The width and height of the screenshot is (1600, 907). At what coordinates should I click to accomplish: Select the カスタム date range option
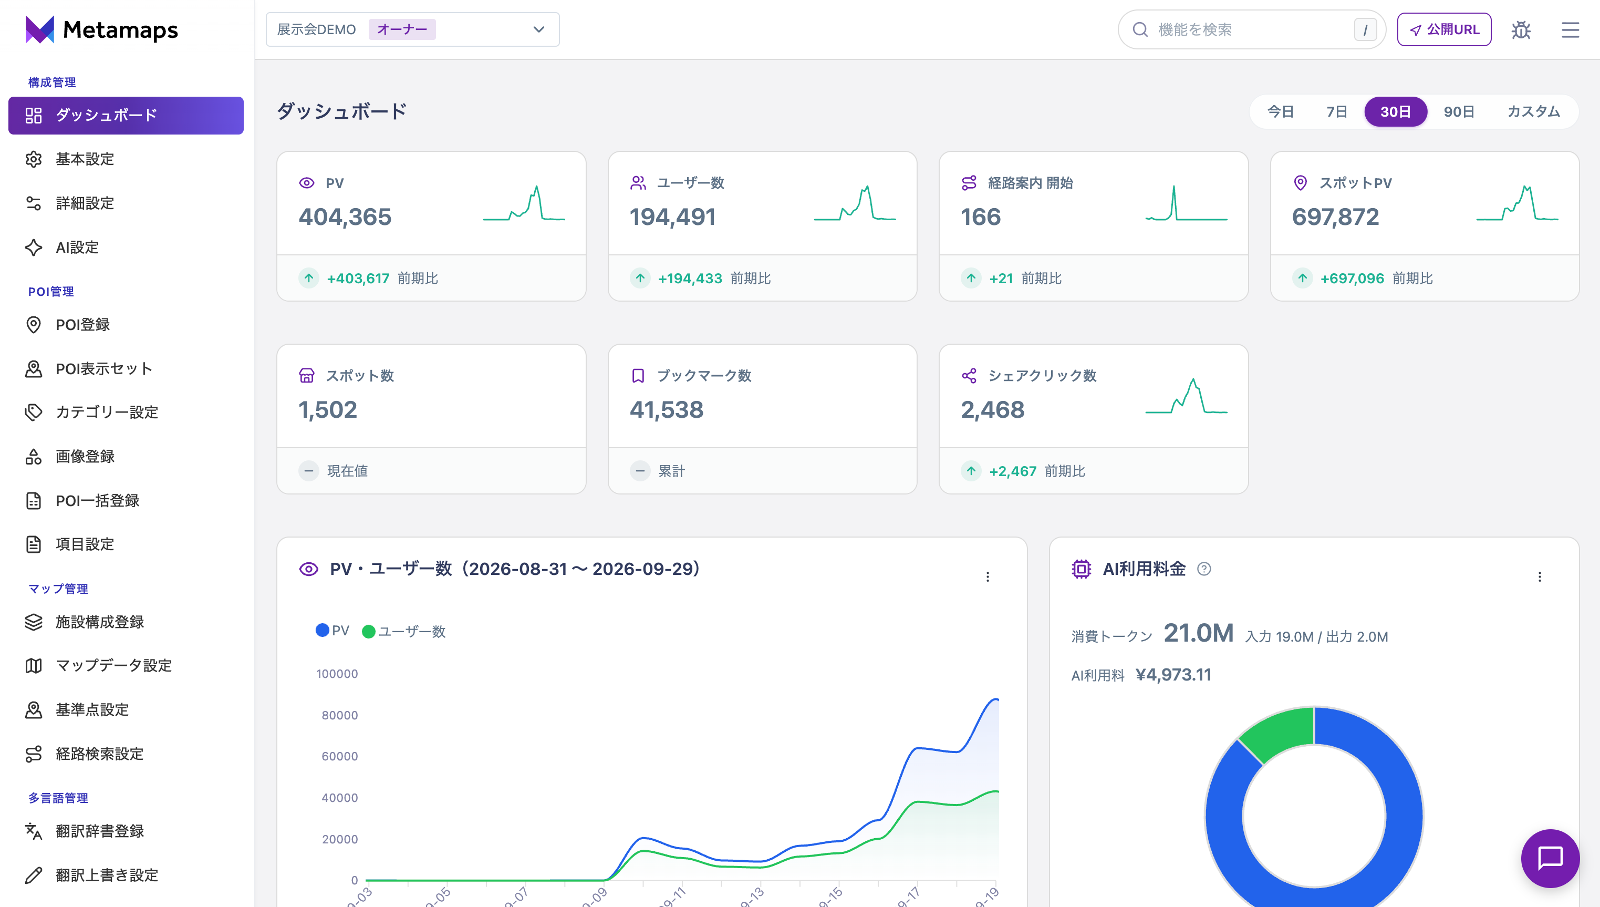point(1533,111)
